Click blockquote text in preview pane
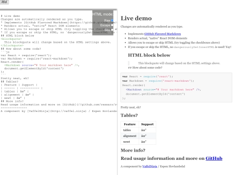 coord(179,63)
